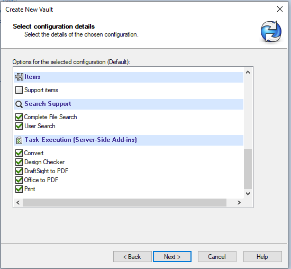Go to previous step with Back
The image size is (291, 269).
pos(132,257)
